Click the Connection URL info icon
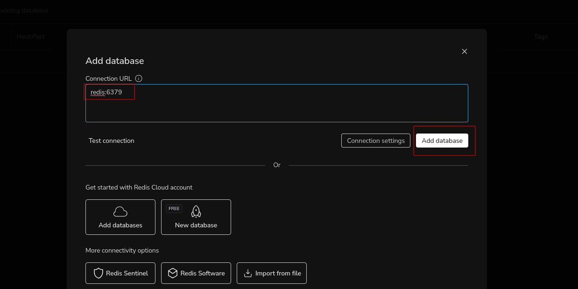The image size is (578, 289). (x=139, y=78)
